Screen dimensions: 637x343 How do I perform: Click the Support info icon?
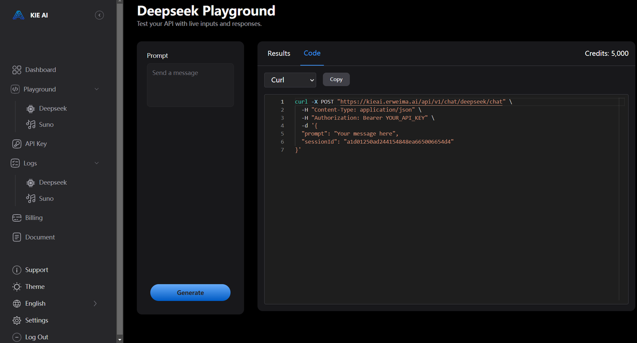pyautogui.click(x=17, y=270)
